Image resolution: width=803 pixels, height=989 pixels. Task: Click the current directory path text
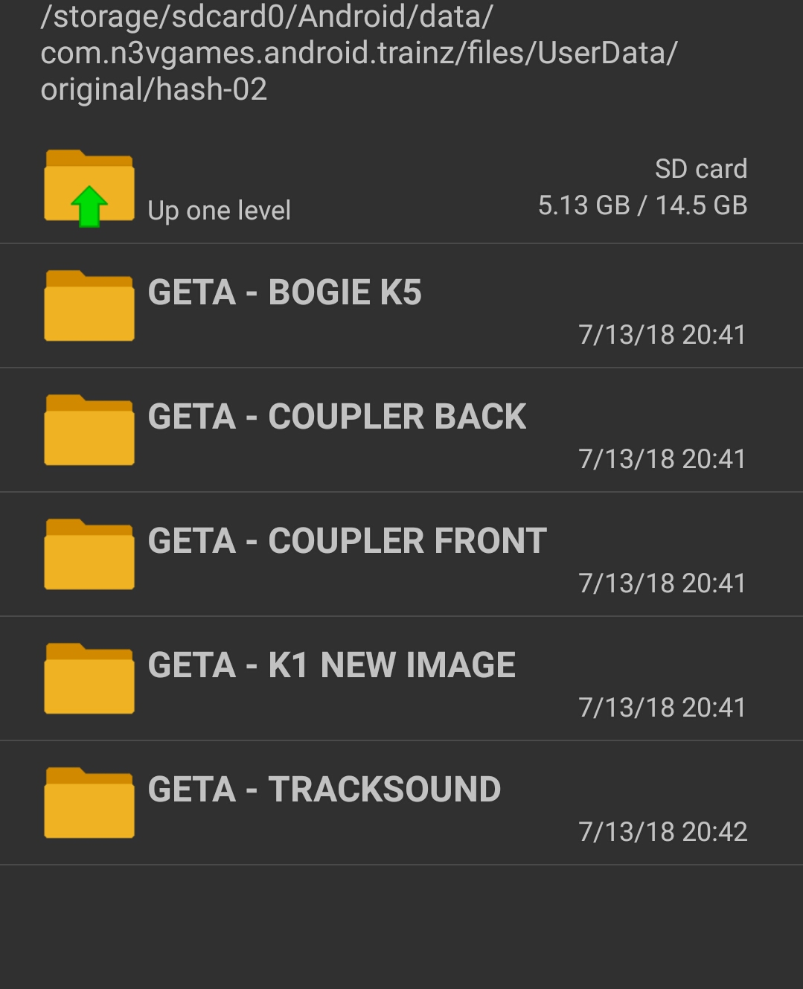(358, 53)
